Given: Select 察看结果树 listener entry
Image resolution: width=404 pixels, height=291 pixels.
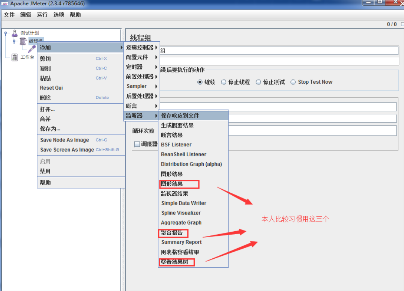Looking at the screenshot, I should coord(174,262).
